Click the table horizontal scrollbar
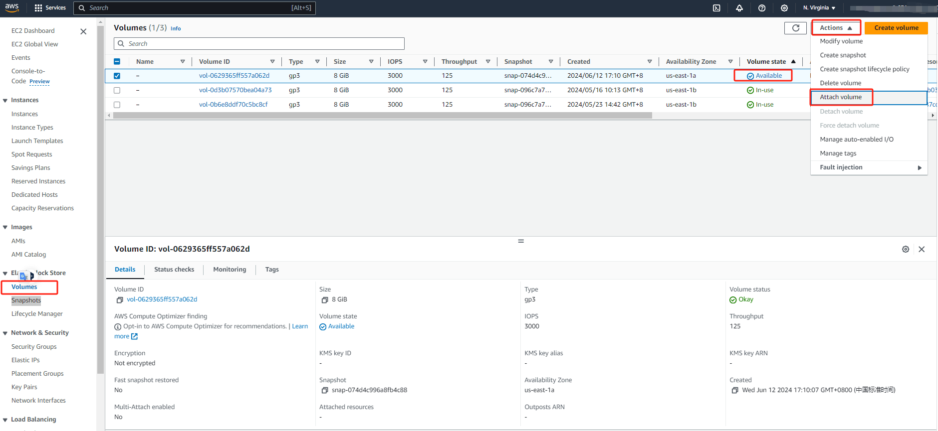The width and height of the screenshot is (938, 431). [x=382, y=116]
